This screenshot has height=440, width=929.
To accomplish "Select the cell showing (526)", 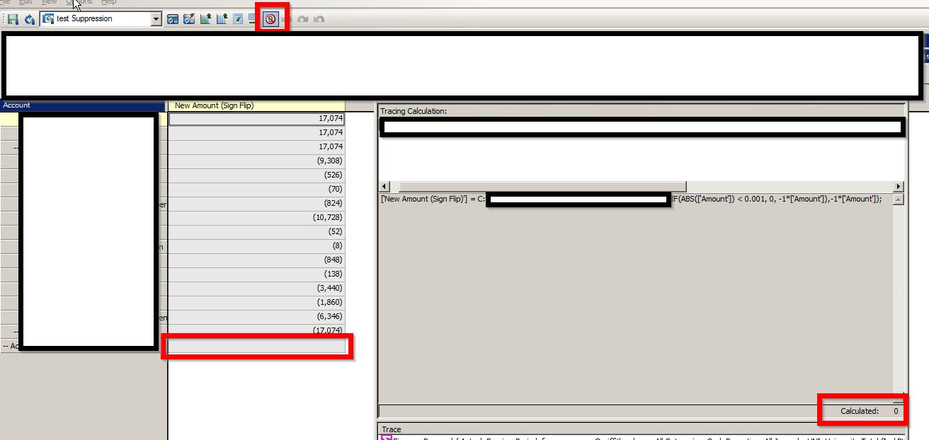I will [x=256, y=175].
